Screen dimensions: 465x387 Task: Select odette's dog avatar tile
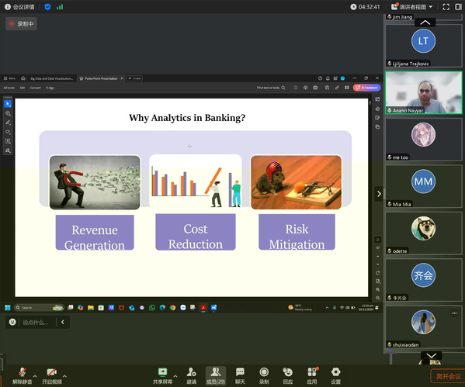tap(424, 233)
